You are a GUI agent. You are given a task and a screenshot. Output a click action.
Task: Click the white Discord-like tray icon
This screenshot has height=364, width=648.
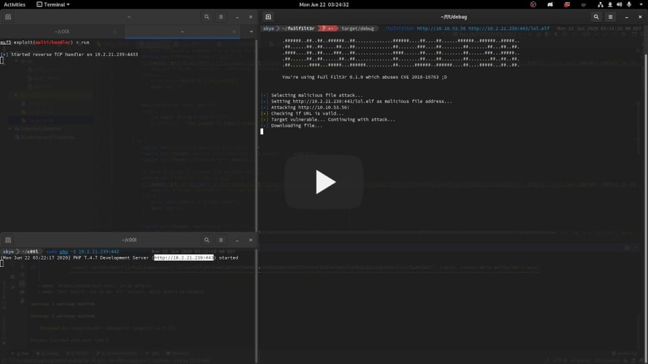[x=550, y=5]
